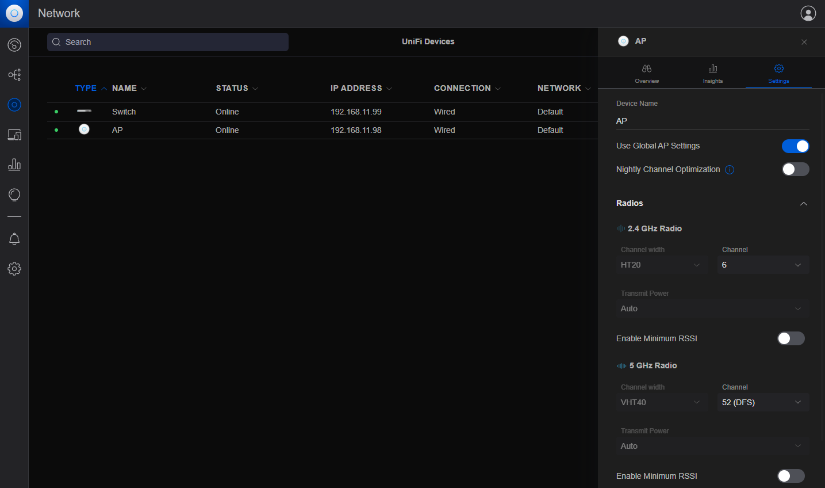The height and width of the screenshot is (488, 825).
Task: Open Insights via the sidebar icon
Action: (x=14, y=195)
